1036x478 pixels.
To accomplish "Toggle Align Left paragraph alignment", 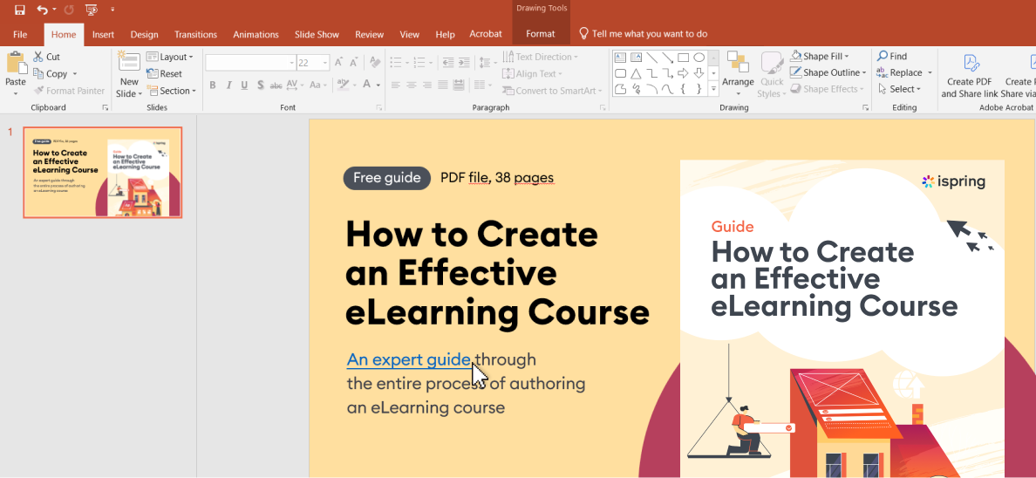I will point(396,85).
